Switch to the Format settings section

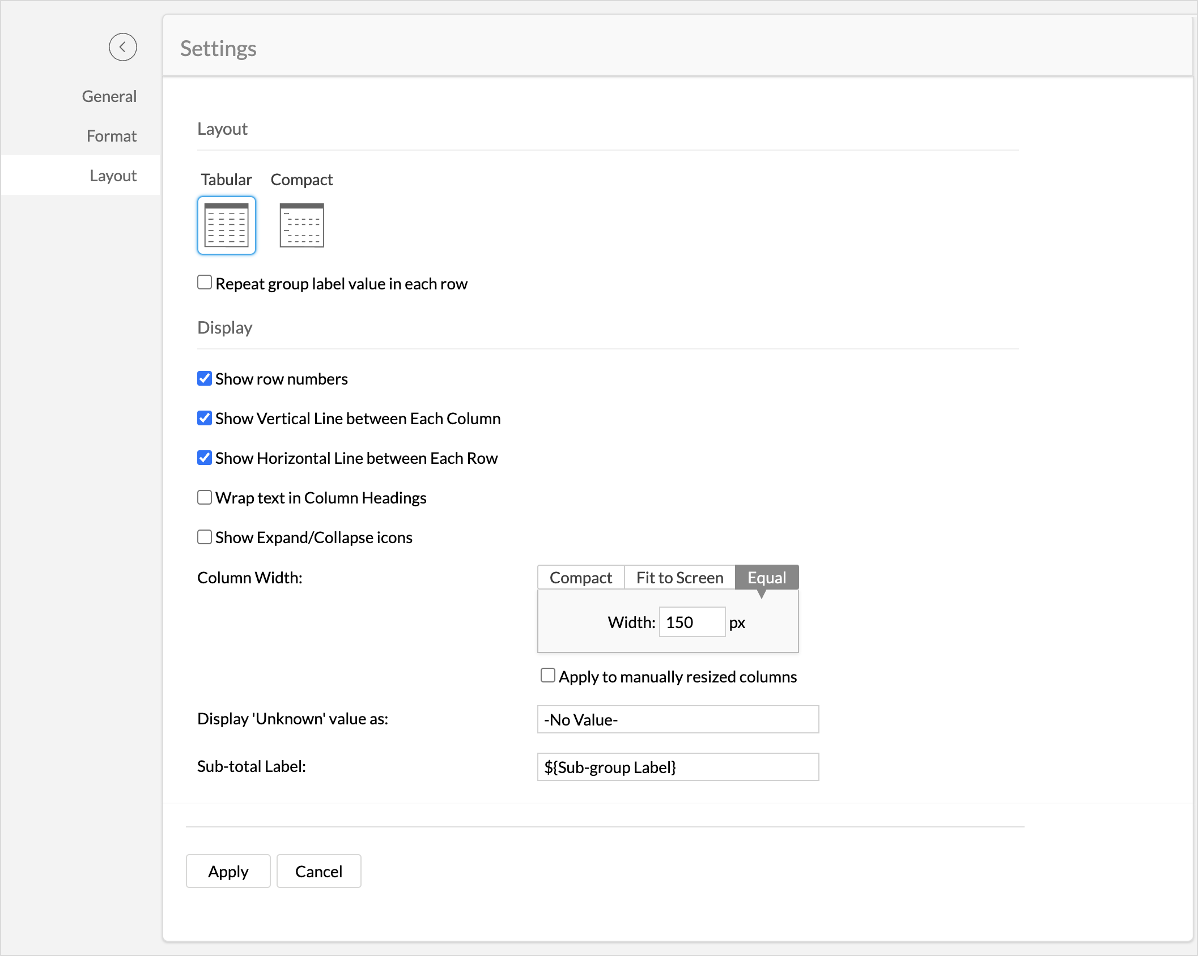coord(111,135)
